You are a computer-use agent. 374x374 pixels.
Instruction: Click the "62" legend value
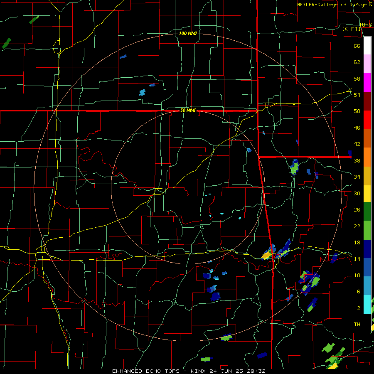pos(357,62)
